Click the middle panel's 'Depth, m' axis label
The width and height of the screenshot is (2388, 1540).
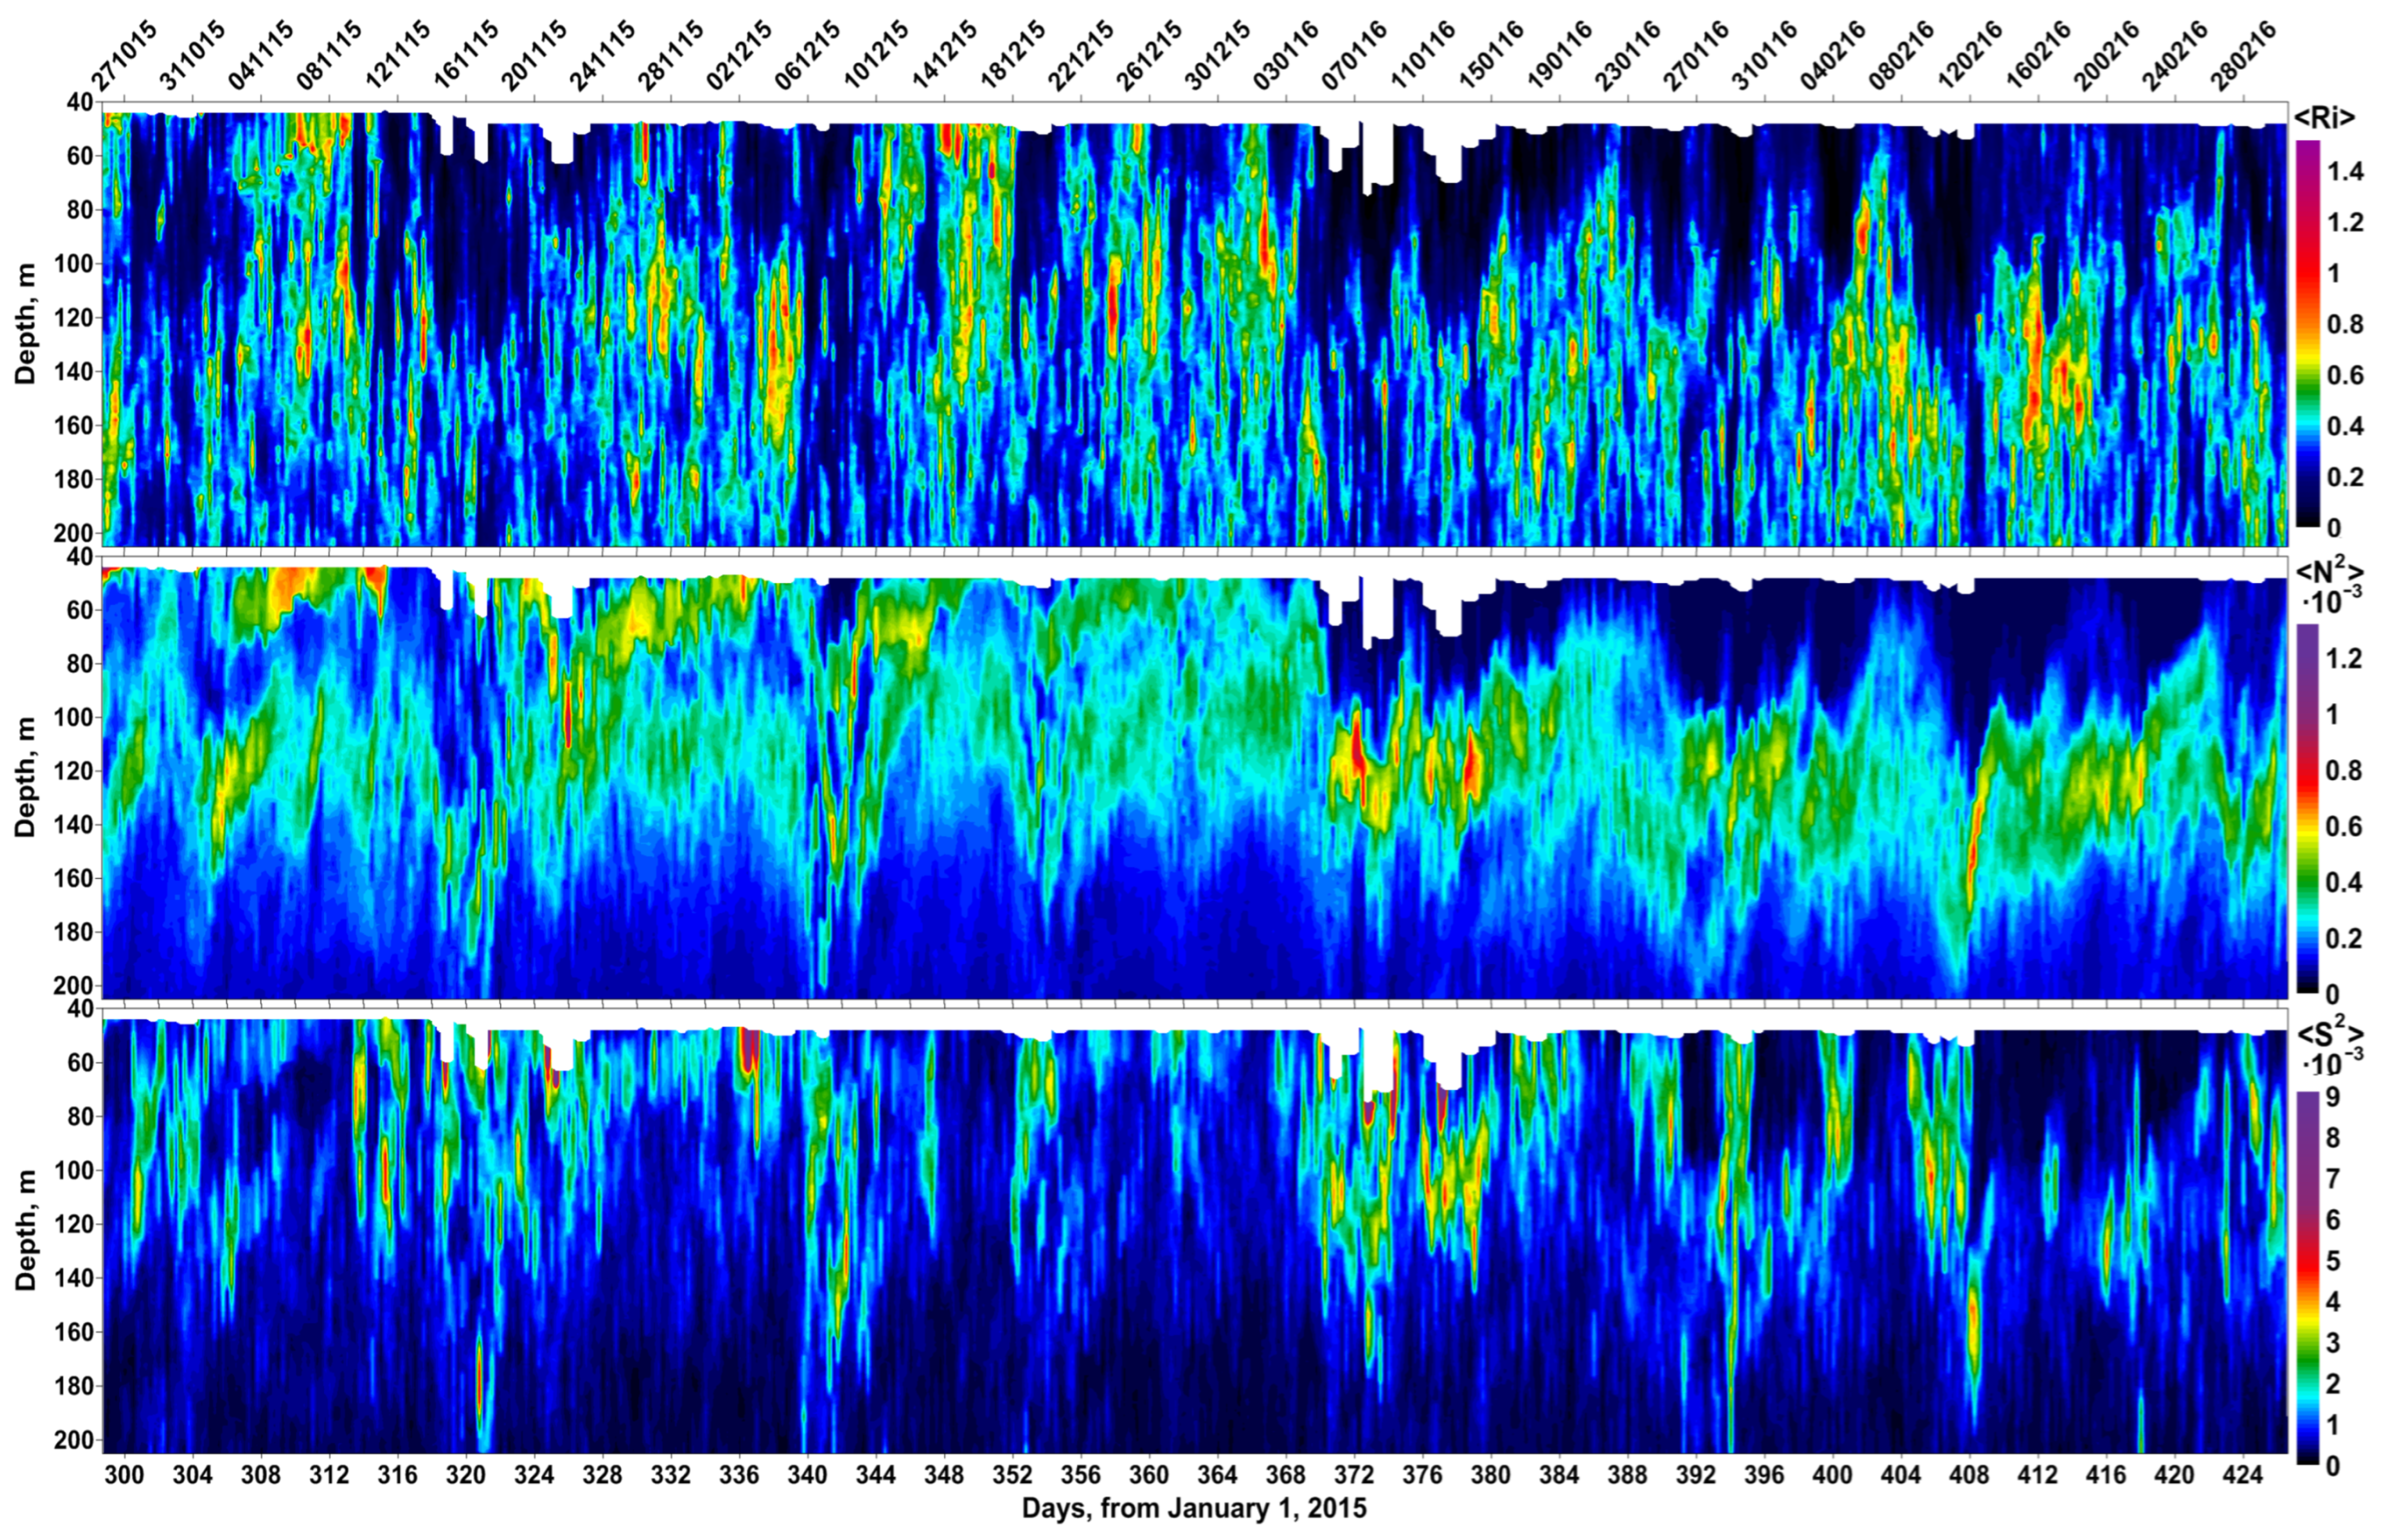(x=26, y=777)
